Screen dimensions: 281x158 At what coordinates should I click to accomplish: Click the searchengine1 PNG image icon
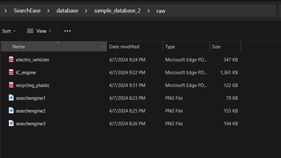point(11,98)
